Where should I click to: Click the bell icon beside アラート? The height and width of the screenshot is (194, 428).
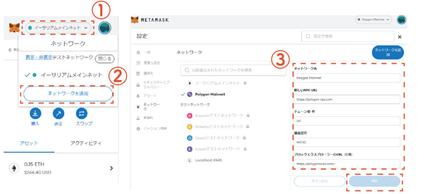138,96
